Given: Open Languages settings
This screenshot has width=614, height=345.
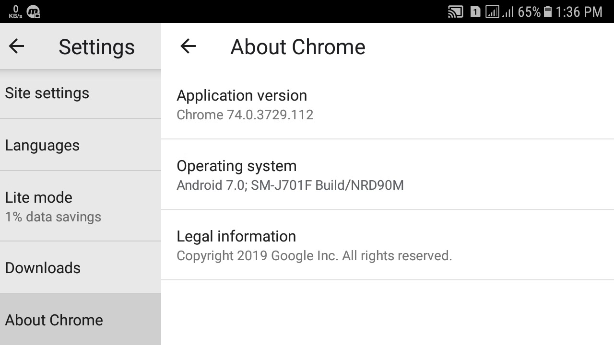Looking at the screenshot, I should (81, 145).
